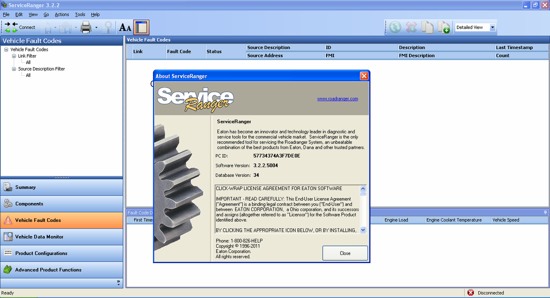The image size is (550, 298).
Task: Collapse the Link Filter tree node
Action: (14, 56)
